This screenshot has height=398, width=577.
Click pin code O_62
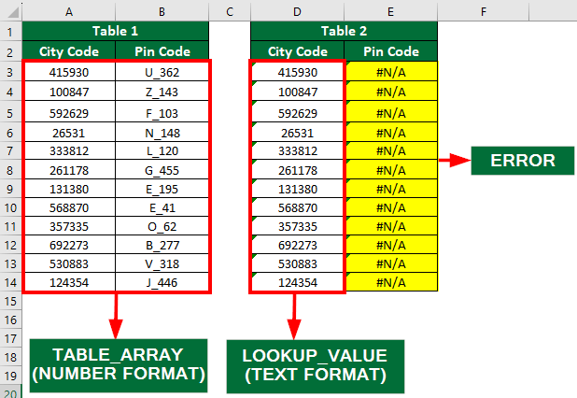point(162,226)
